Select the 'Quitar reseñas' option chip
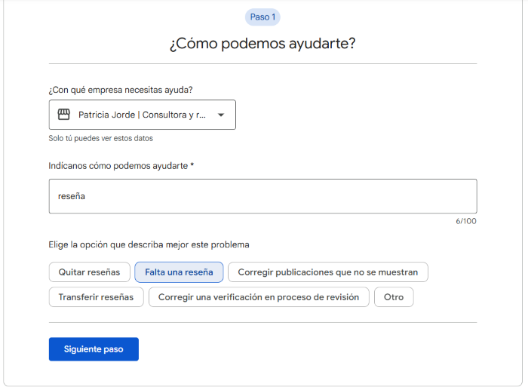528x390 pixels. tap(89, 272)
